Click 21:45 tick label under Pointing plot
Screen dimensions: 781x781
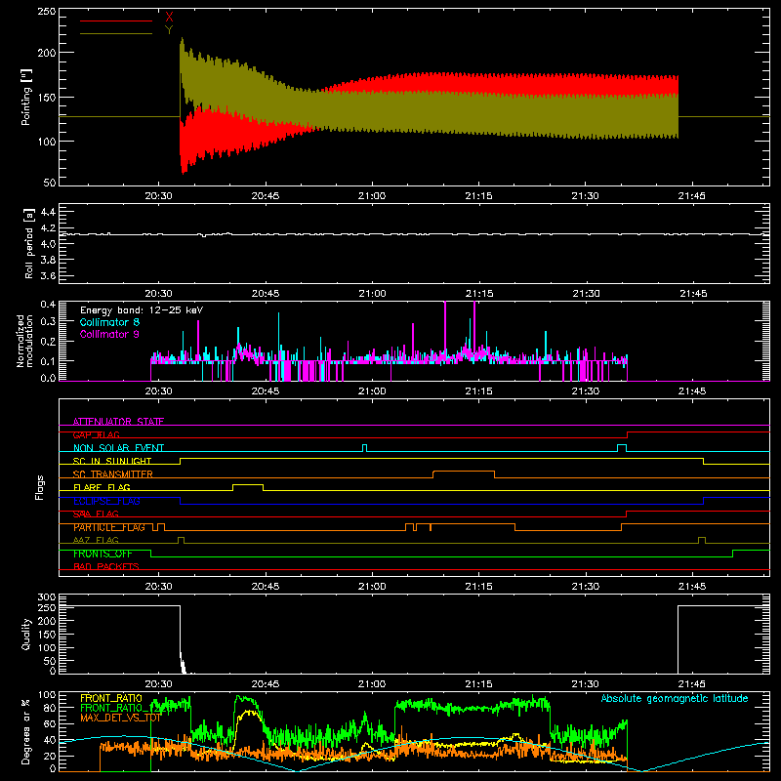(x=692, y=196)
